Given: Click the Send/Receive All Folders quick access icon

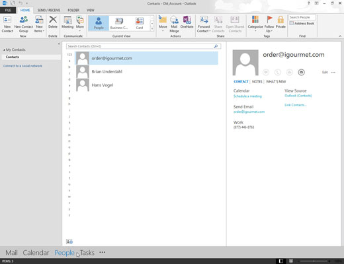Looking at the screenshot, I should (x=13, y=3).
